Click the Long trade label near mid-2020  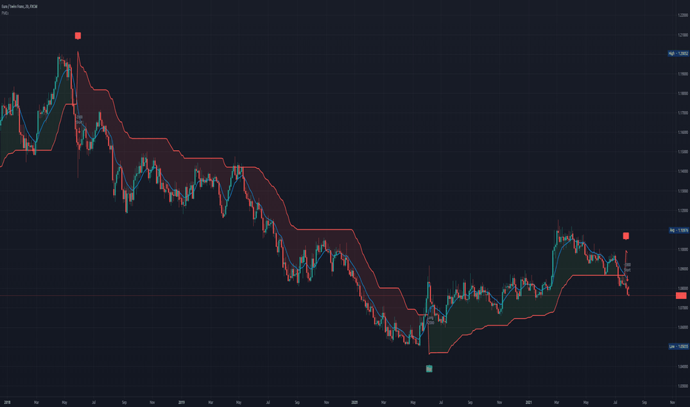431,320
